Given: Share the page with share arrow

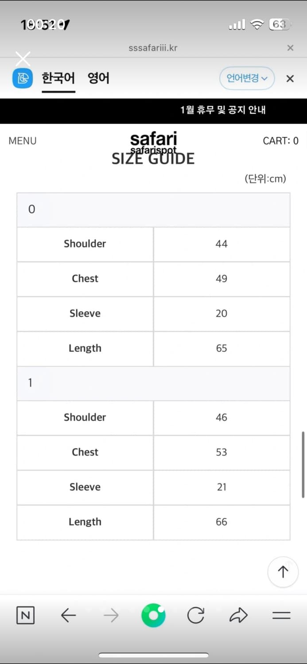Looking at the screenshot, I should coord(238,615).
